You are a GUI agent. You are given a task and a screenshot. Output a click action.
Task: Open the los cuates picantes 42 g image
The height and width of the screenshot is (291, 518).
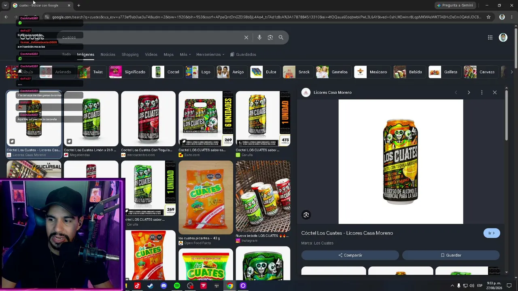click(x=206, y=197)
